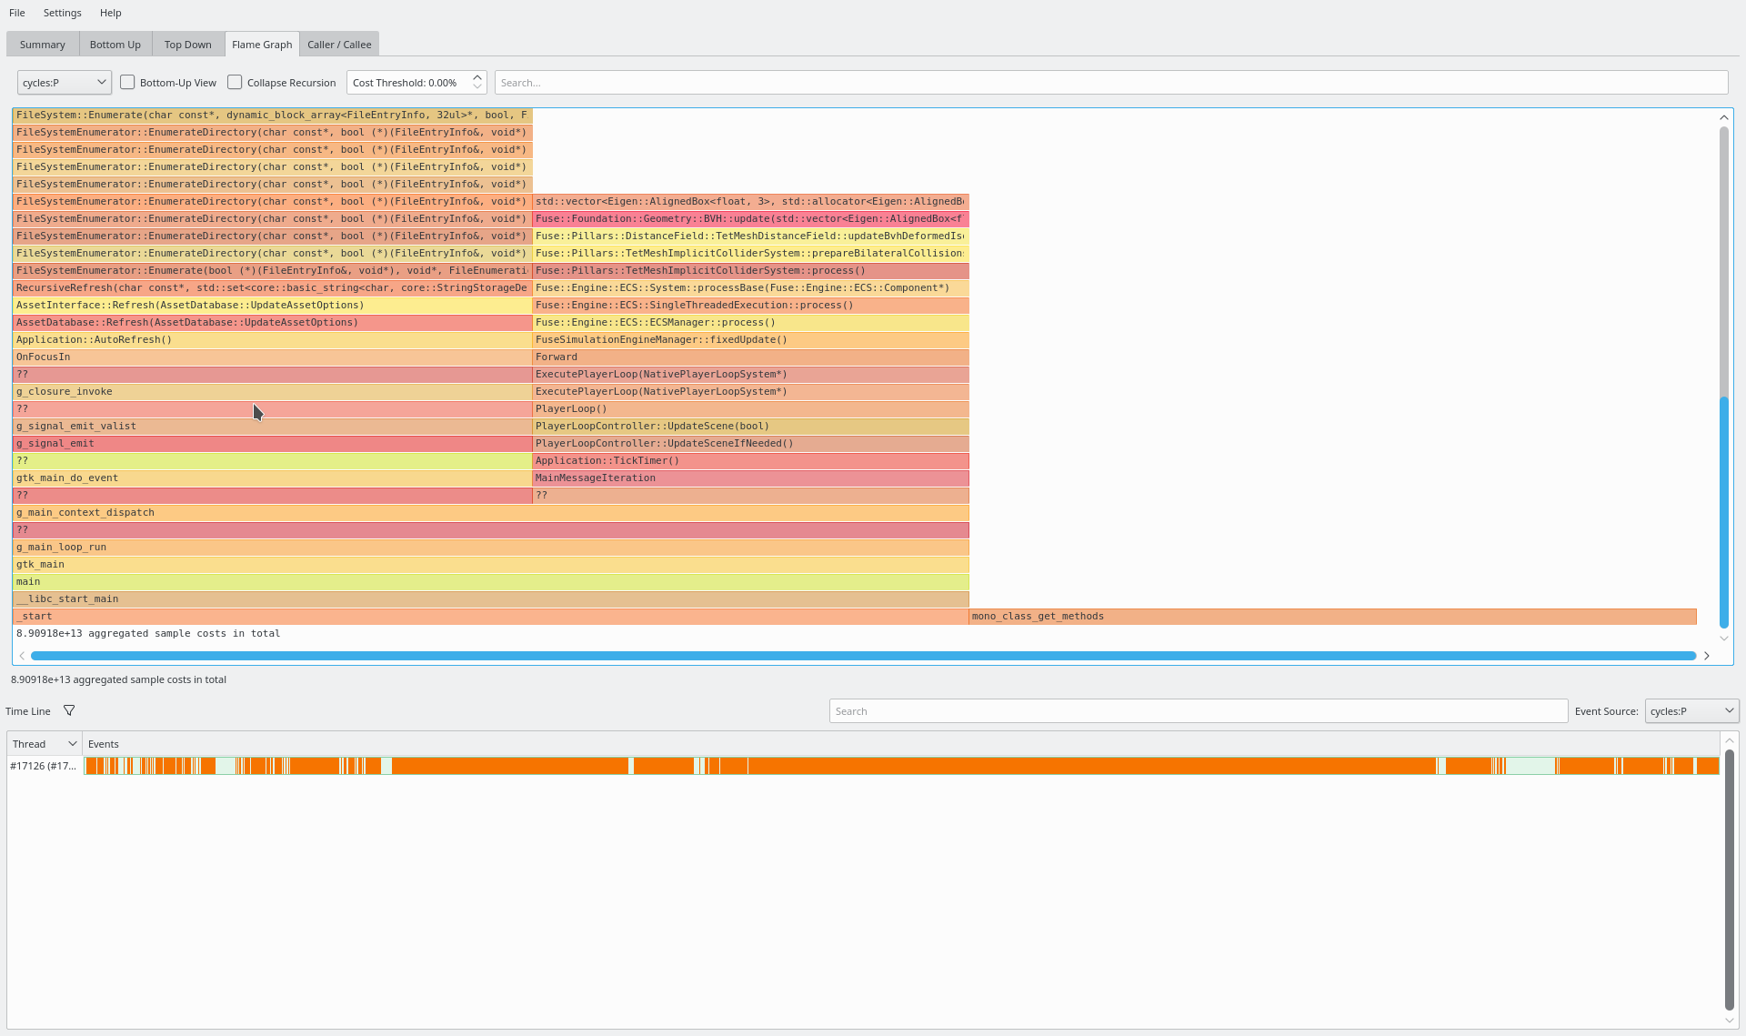Open the cycles:P cost type dropdown
This screenshot has width=1746, height=1036.
(65, 83)
